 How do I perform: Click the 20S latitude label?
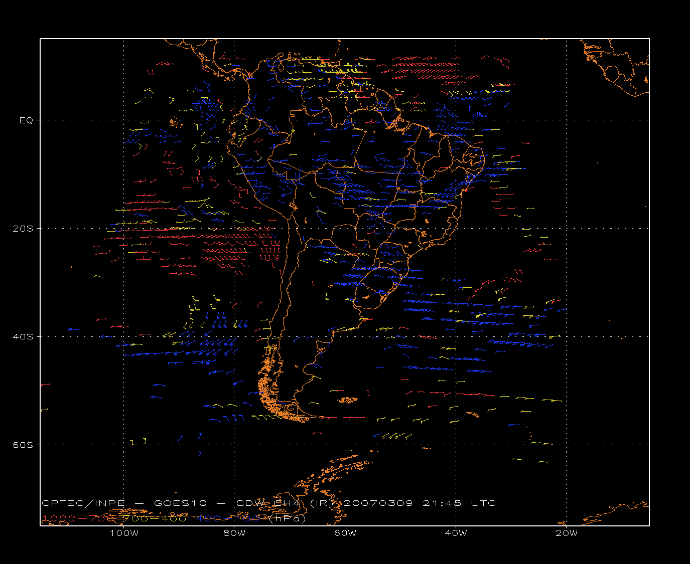pos(24,229)
